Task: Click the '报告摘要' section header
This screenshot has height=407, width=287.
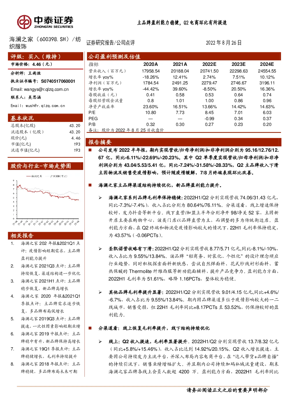Action: click(x=184, y=142)
